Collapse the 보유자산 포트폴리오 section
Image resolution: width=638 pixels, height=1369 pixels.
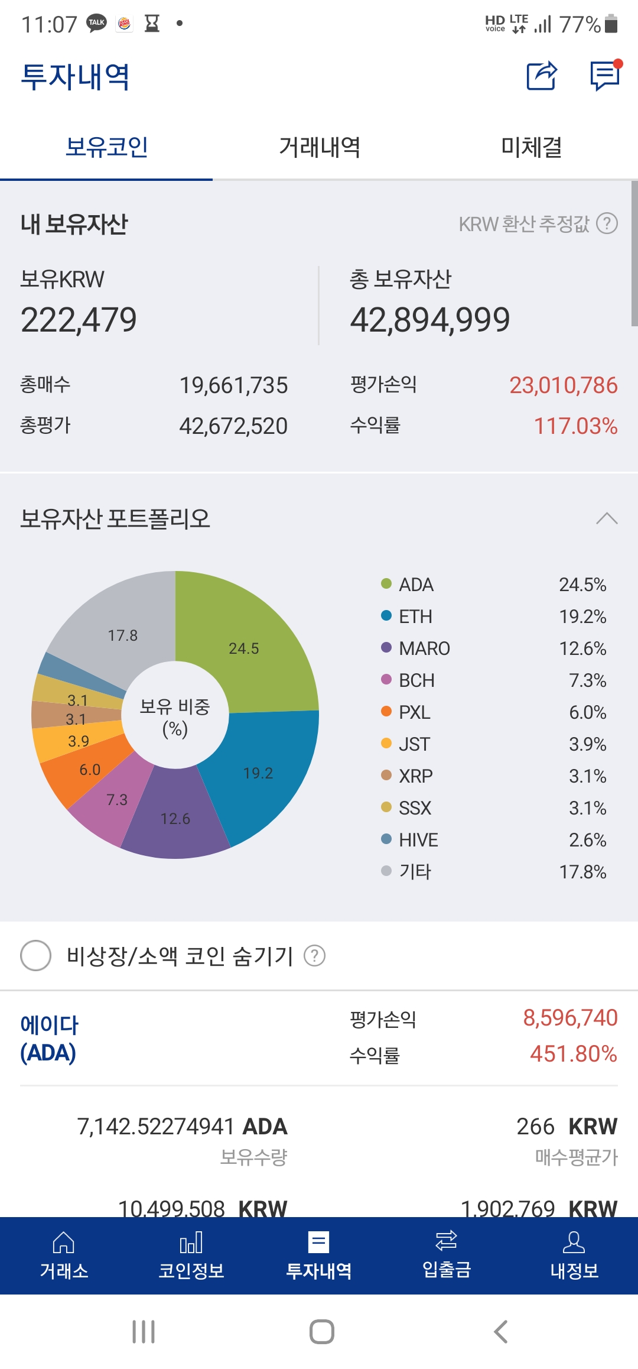[607, 518]
